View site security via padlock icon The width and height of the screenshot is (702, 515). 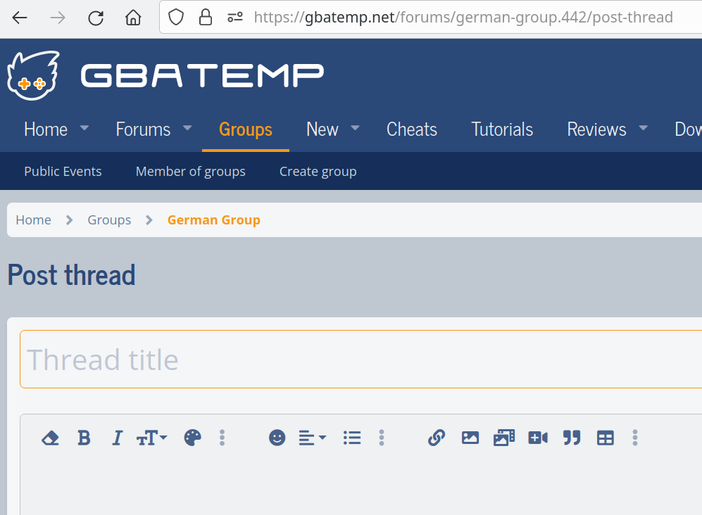click(206, 18)
